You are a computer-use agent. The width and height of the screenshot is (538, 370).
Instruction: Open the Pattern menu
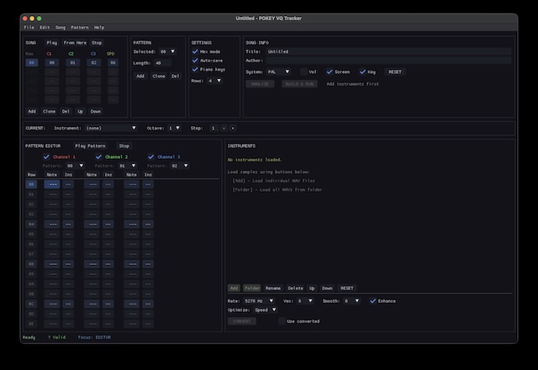(x=80, y=27)
